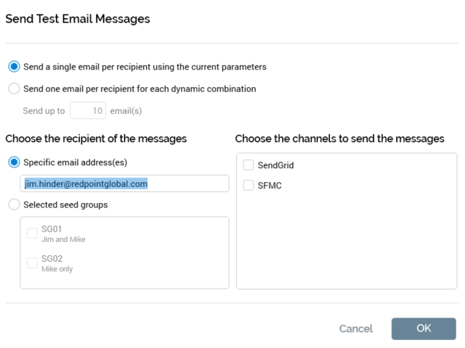This screenshot has height=348, width=465.
Task: Click the Choose the recipient heading
Action: point(96,138)
